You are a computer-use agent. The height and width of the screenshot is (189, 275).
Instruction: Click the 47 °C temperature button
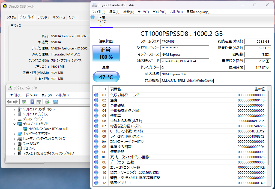(106, 77)
